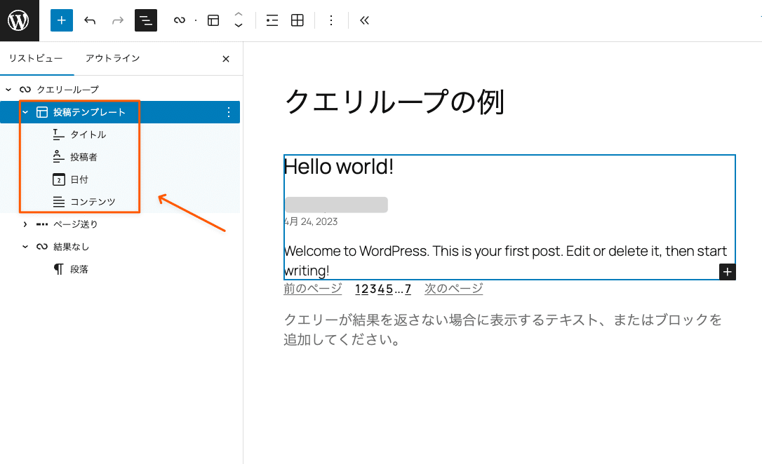Click the Redo arrow icon
The image size is (762, 464).
117,20
